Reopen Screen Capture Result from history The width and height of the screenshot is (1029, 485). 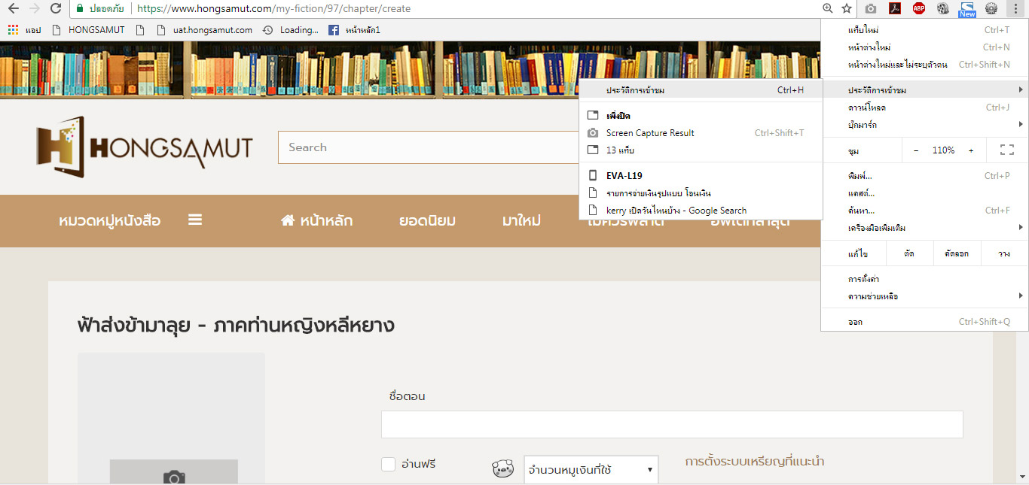click(649, 133)
